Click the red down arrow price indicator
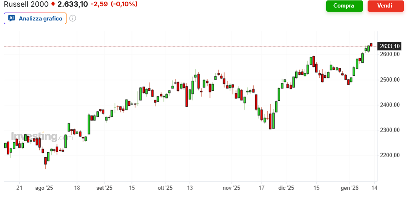Viewport: 409px width, 199px height. pyautogui.click(x=53, y=4)
